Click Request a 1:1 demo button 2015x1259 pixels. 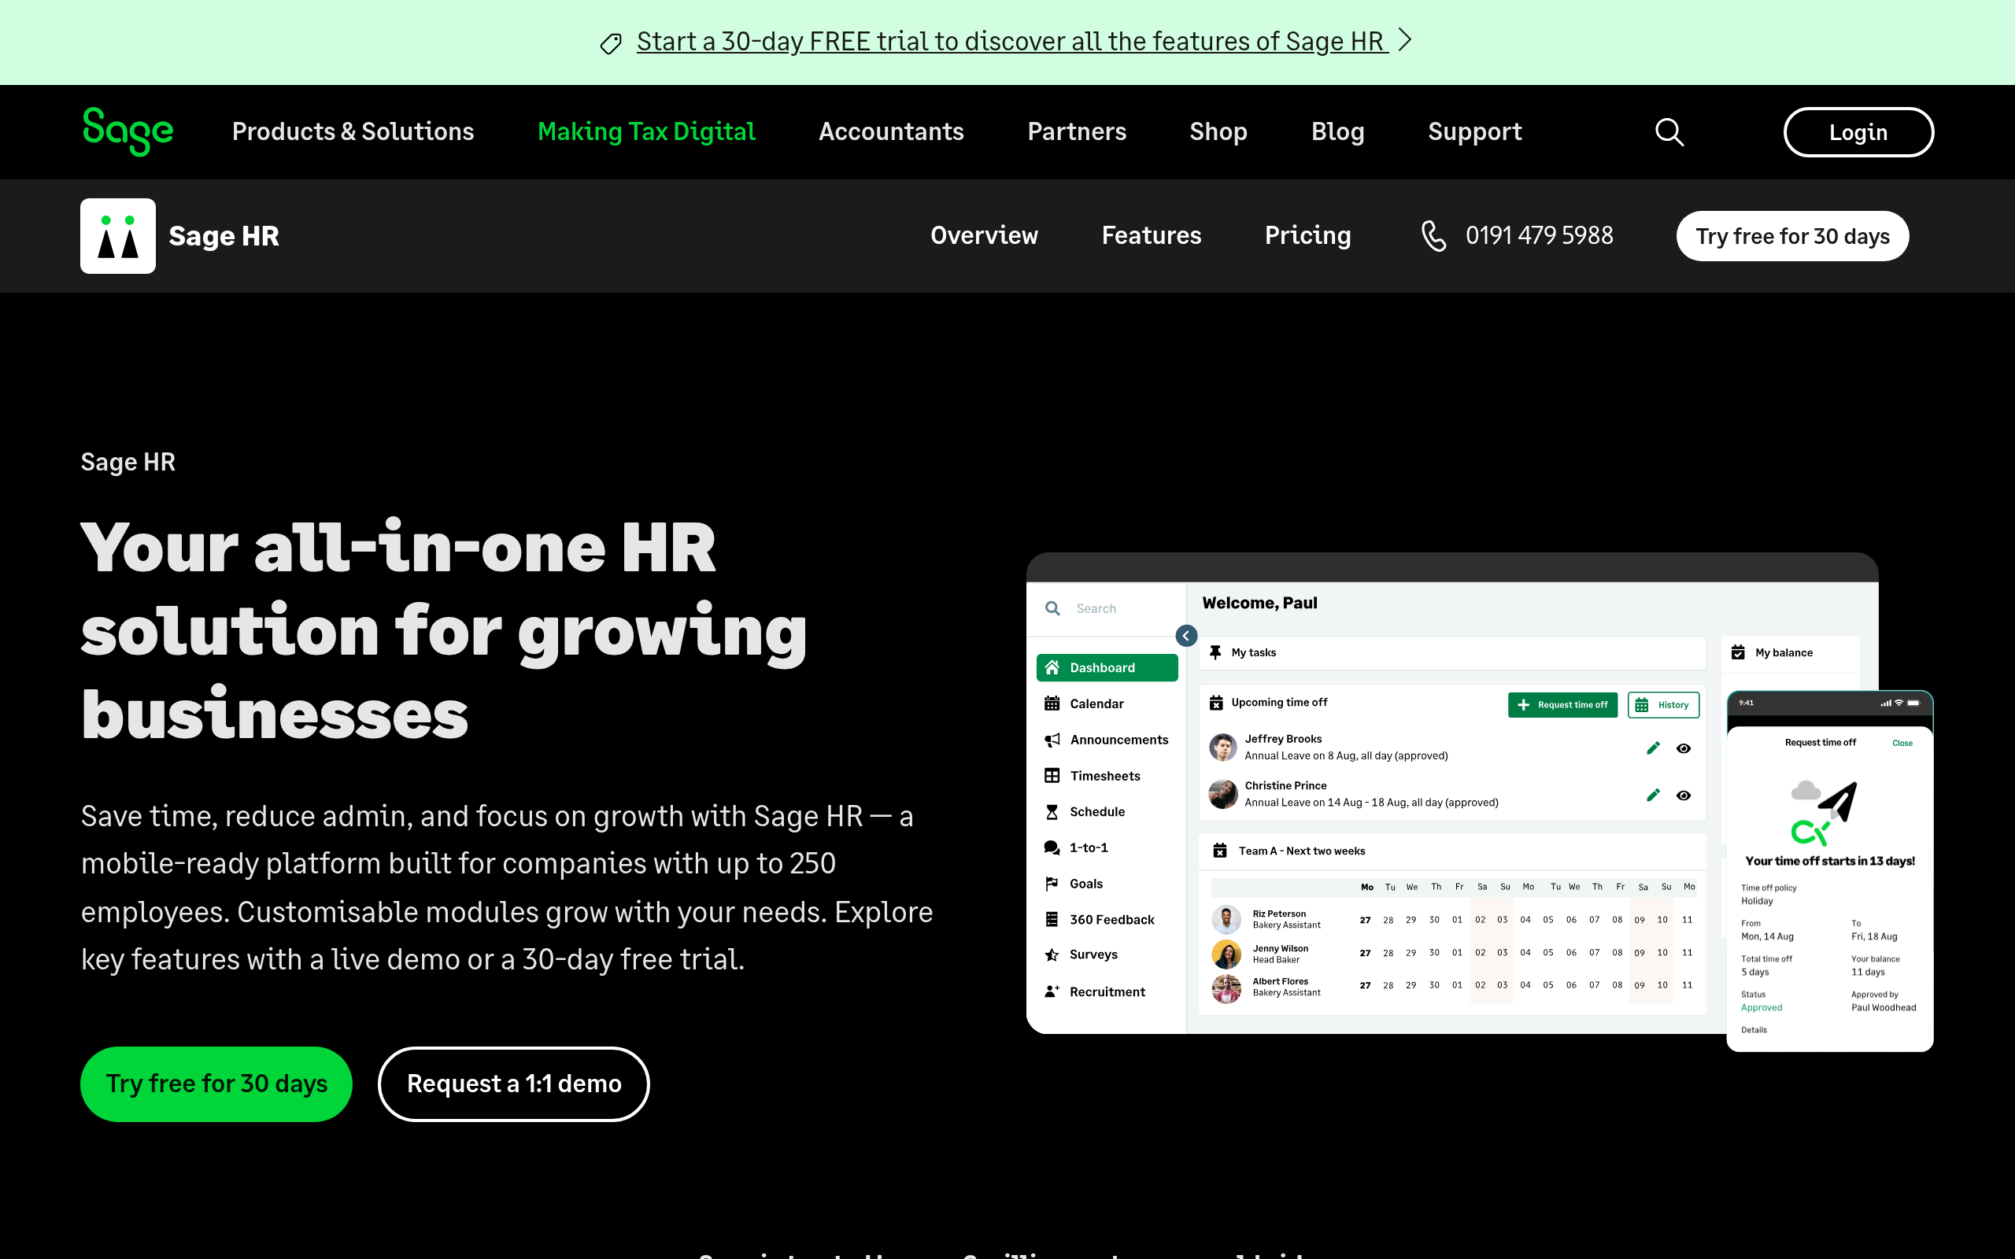[514, 1084]
